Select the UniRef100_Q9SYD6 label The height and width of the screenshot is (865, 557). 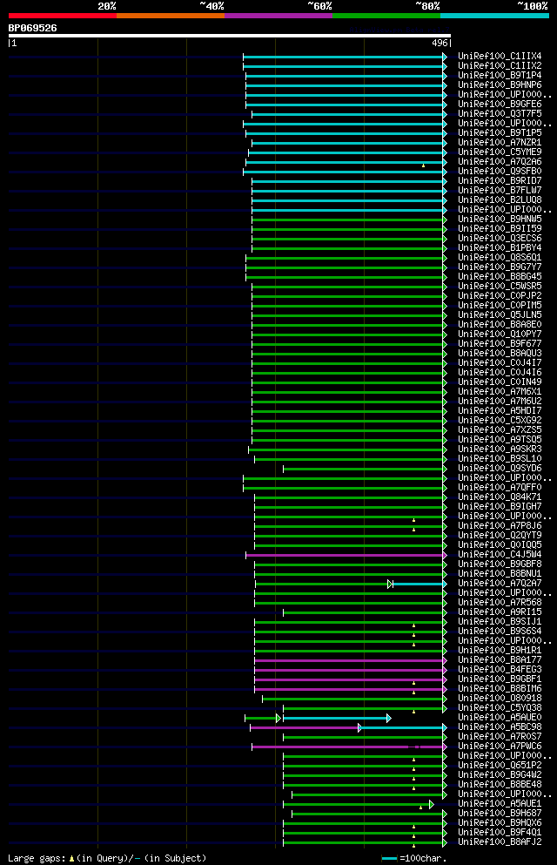click(x=500, y=469)
